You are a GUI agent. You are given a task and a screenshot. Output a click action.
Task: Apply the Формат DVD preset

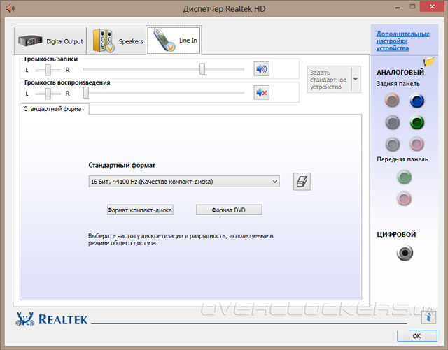(x=229, y=210)
